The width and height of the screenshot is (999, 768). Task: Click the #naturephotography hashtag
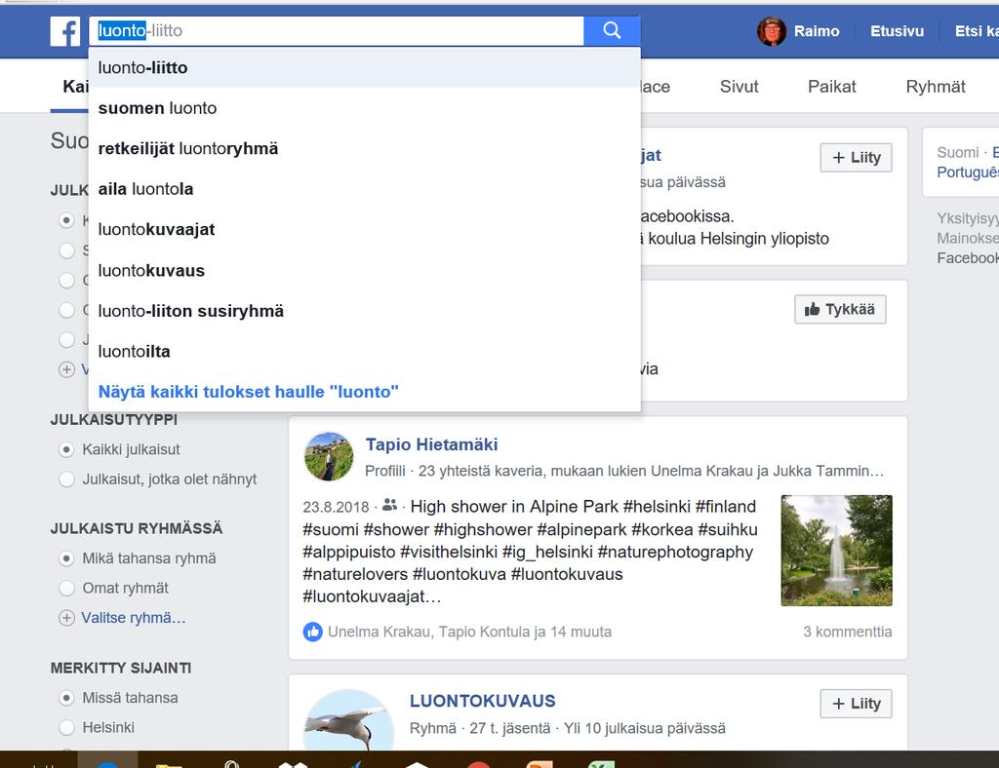(x=675, y=552)
